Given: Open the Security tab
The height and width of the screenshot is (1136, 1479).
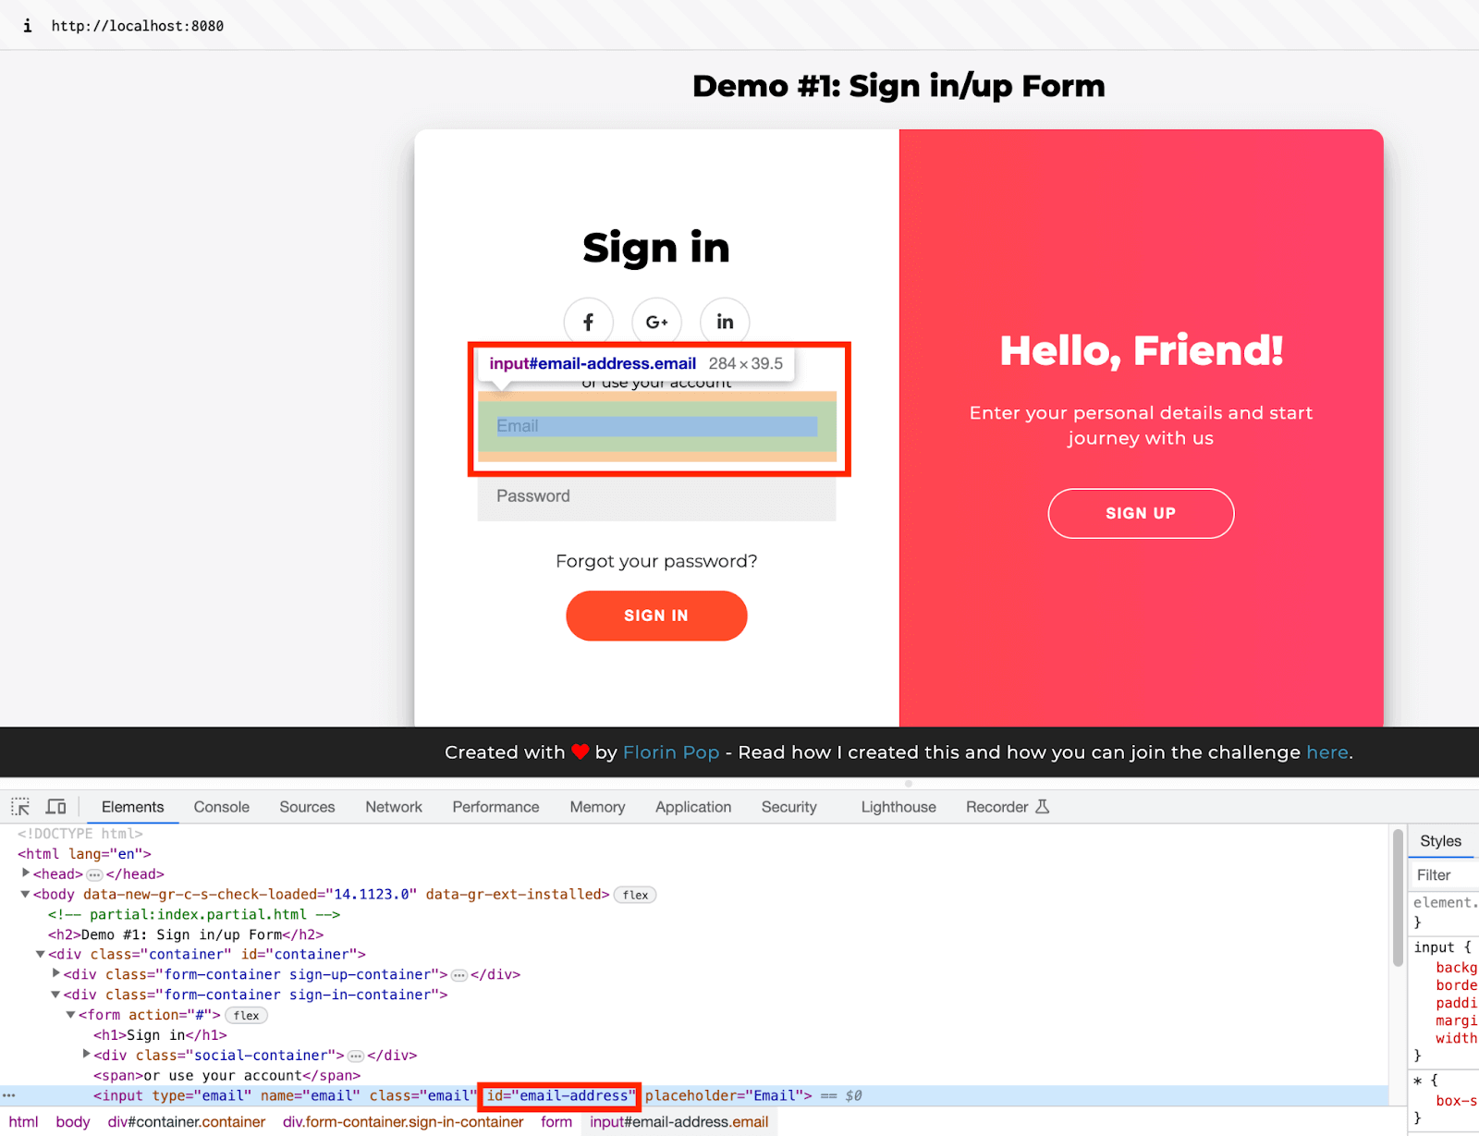Looking at the screenshot, I should click(x=789, y=807).
